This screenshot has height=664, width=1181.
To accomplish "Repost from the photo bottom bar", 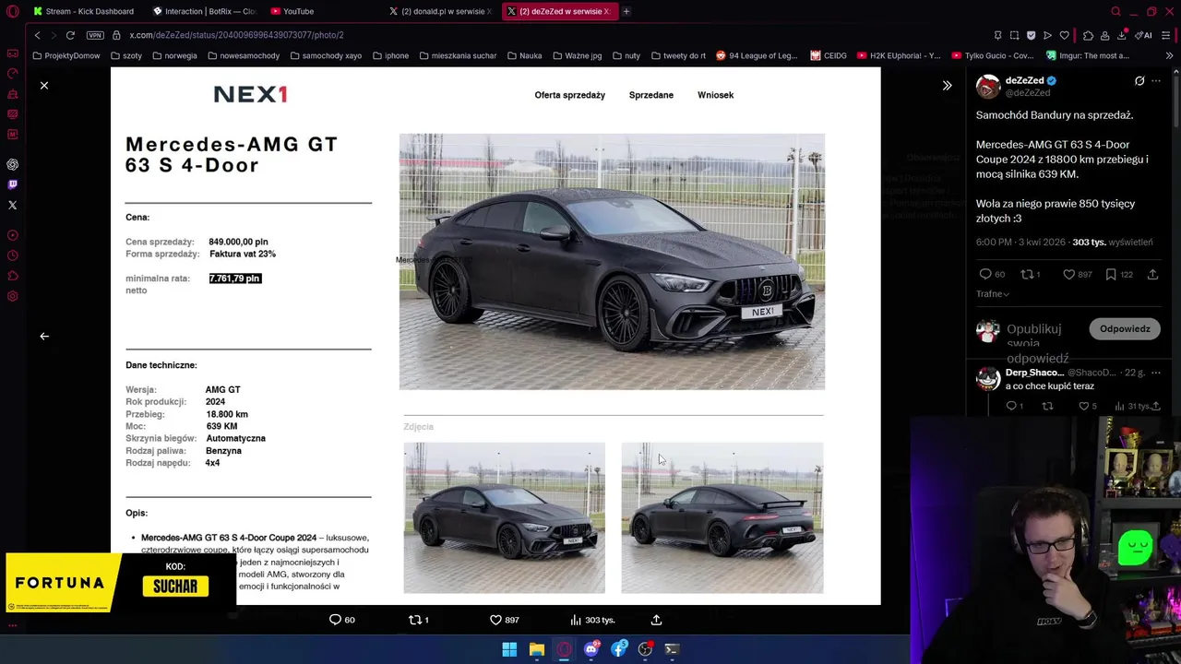I will point(418,620).
